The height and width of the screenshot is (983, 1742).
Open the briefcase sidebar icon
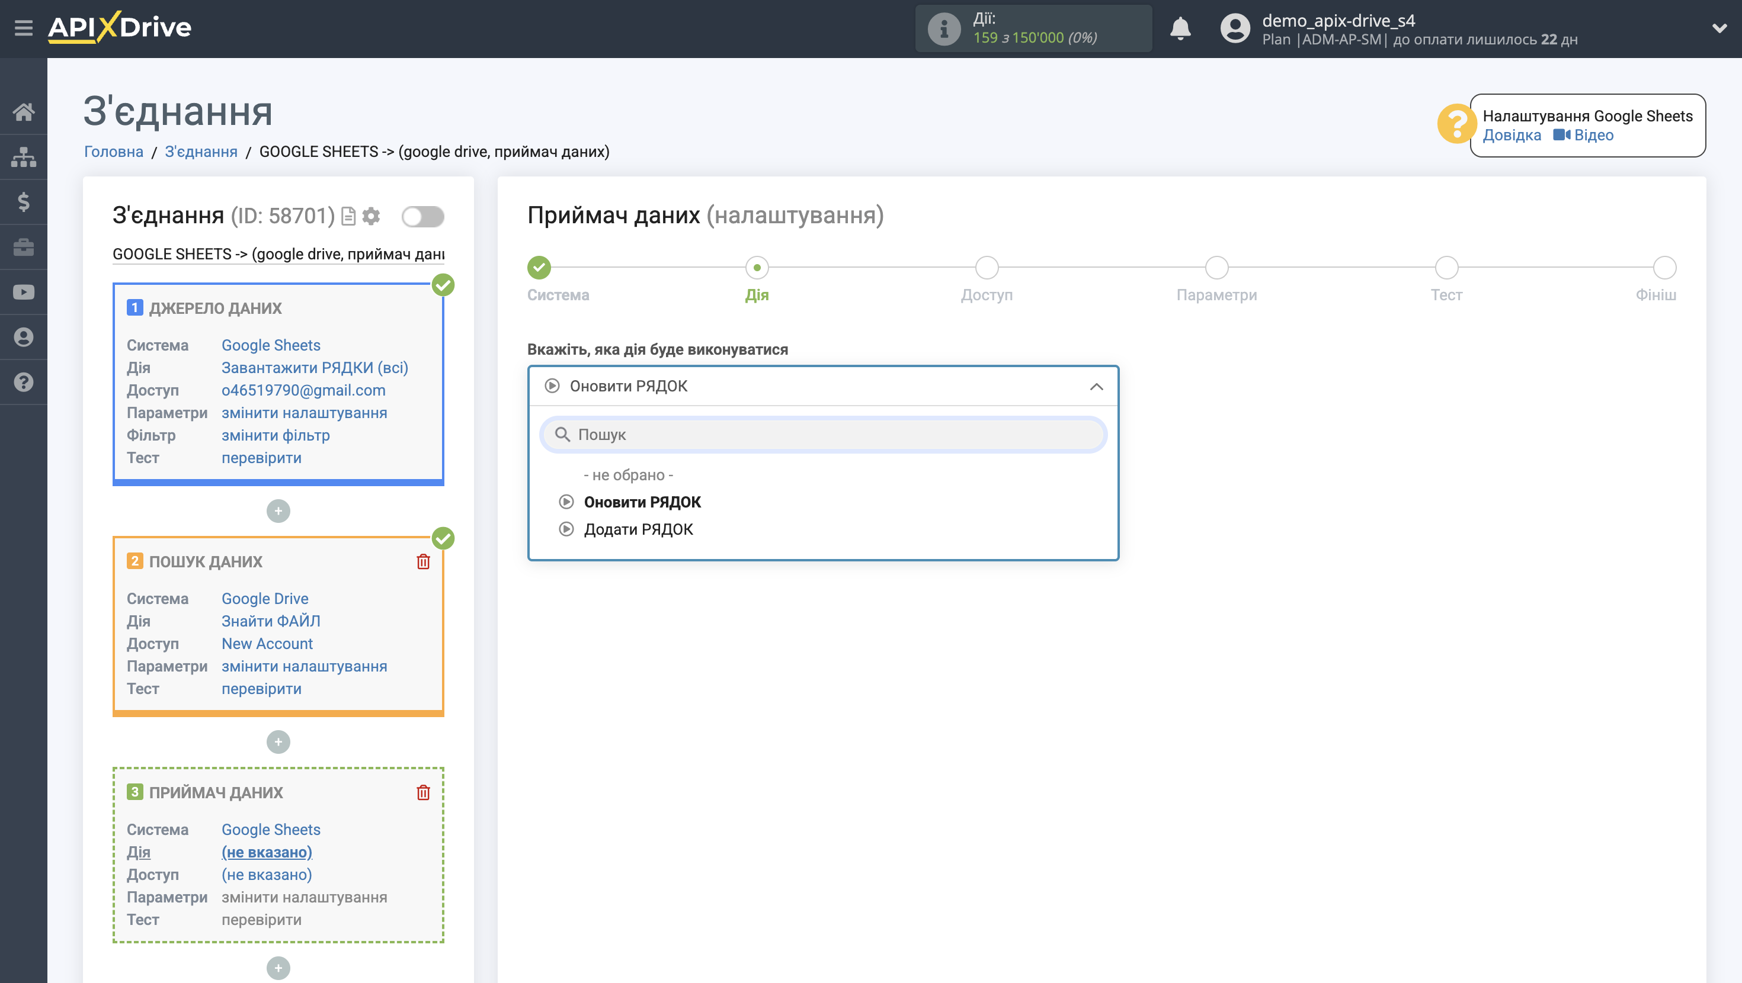(x=24, y=247)
